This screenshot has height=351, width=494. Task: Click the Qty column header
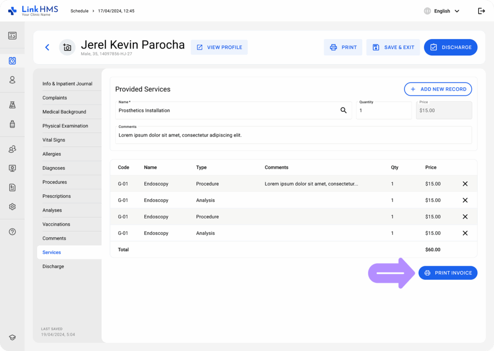[395, 167]
